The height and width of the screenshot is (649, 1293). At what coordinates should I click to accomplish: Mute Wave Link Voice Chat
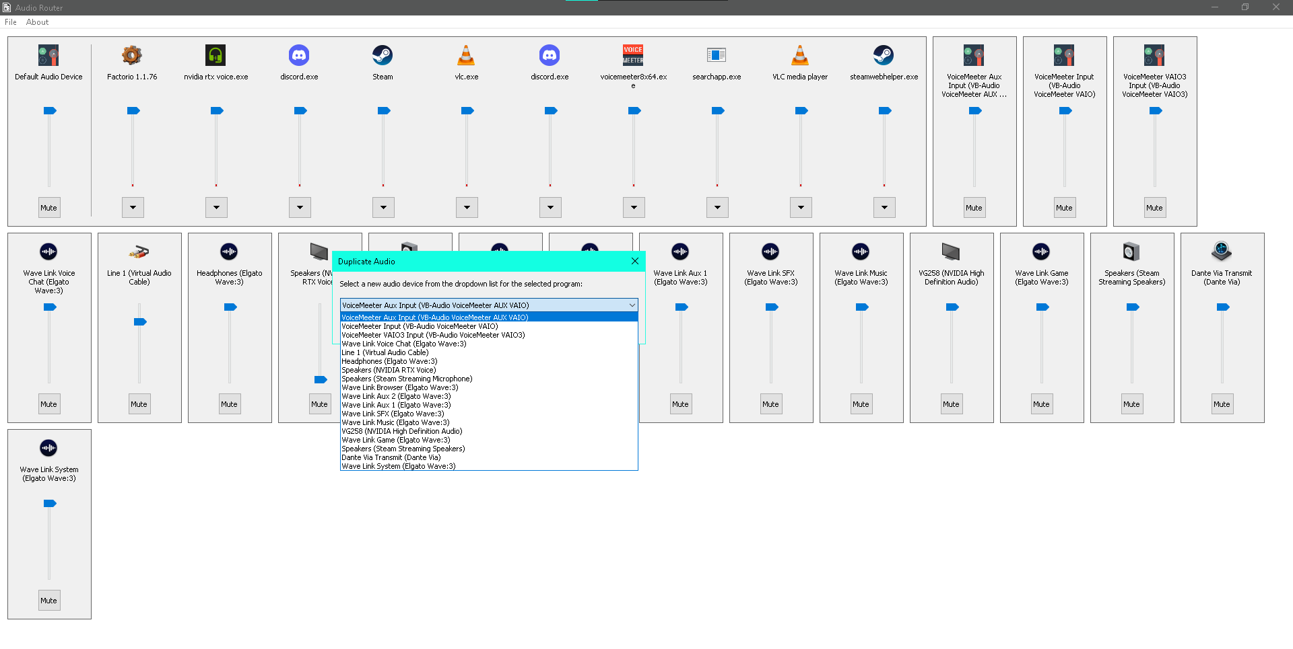(49, 404)
